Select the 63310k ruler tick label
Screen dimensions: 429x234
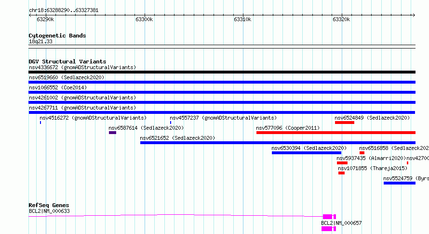[242, 19]
